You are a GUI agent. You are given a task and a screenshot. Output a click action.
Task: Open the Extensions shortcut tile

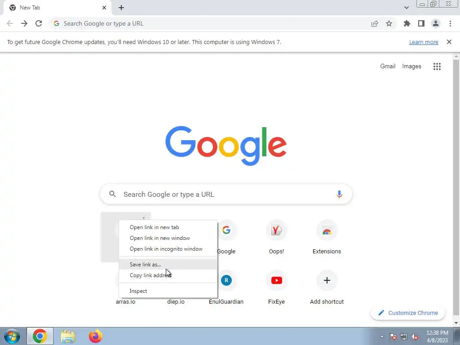point(327,237)
